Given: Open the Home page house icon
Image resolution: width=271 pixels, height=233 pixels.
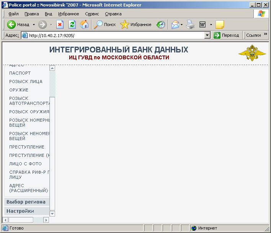Looking at the screenshot, I should click(x=84, y=24).
